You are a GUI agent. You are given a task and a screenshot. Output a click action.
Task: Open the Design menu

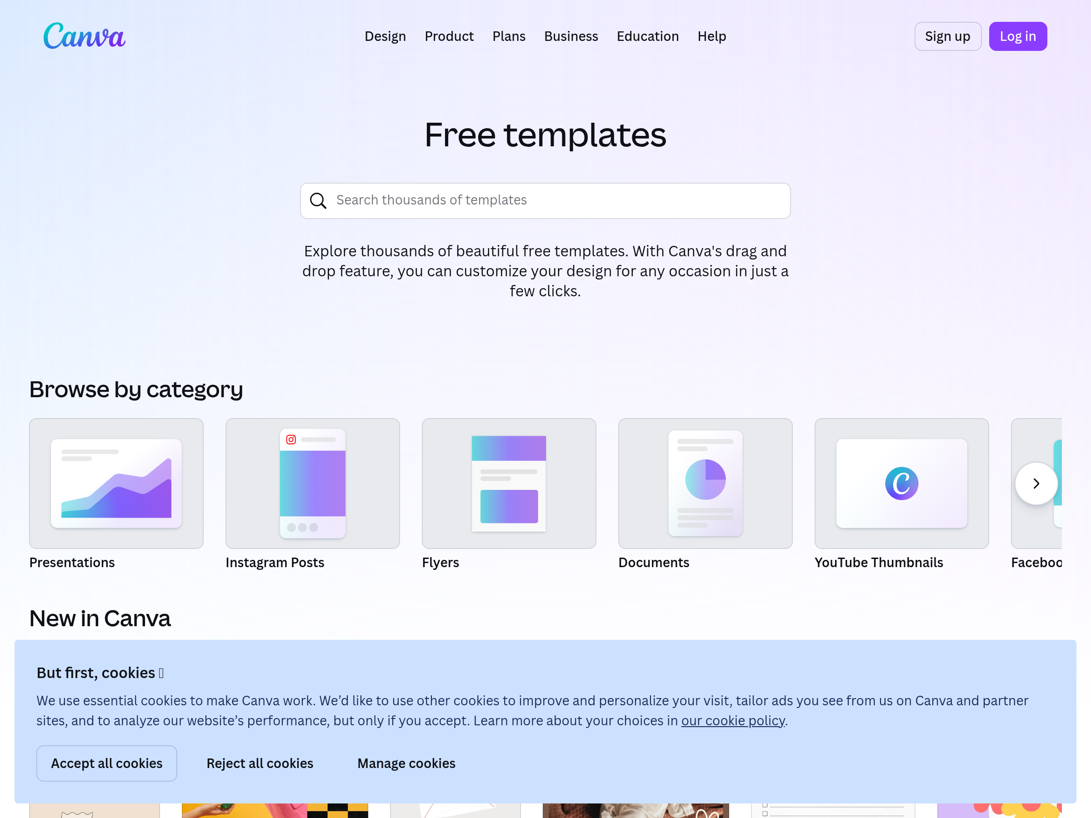click(x=385, y=36)
